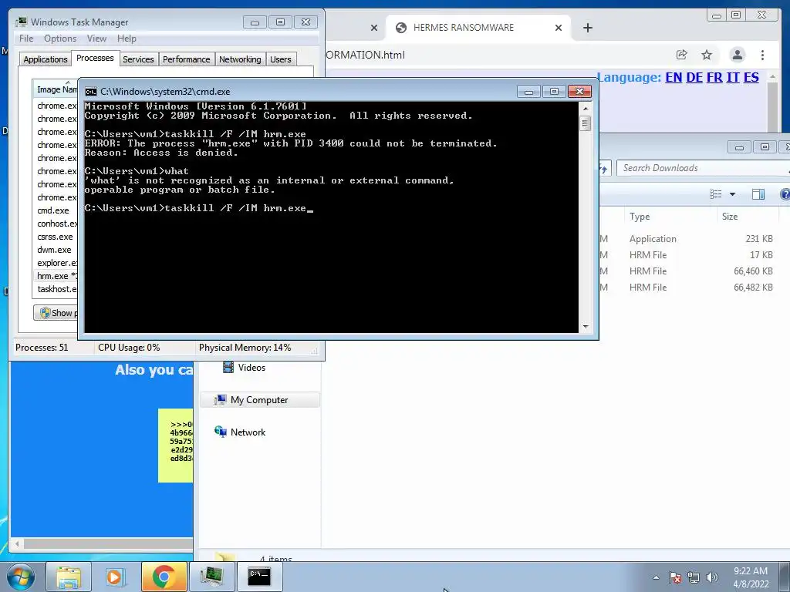Click the network tray icon

click(694, 578)
